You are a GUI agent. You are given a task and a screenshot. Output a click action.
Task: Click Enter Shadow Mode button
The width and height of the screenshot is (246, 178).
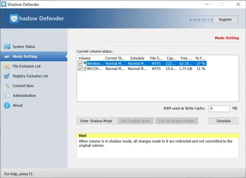[x=96, y=121]
